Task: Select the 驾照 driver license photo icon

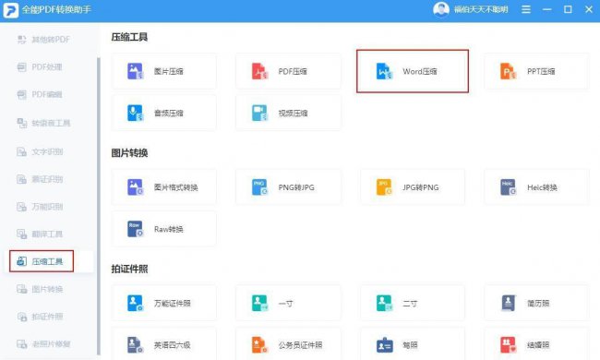Action: click(384, 344)
